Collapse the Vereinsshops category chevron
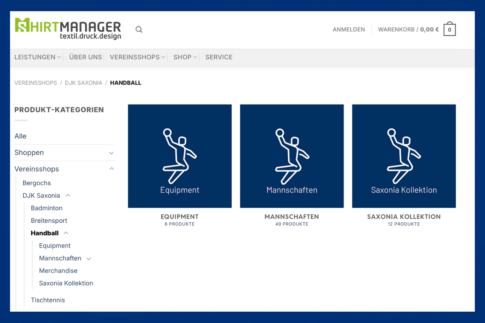Viewport: 485px width, 323px height. (x=111, y=169)
